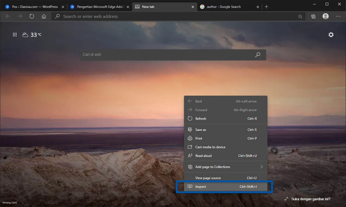
Task: Click the chevron to reveal page content below
Action: [274, 150]
